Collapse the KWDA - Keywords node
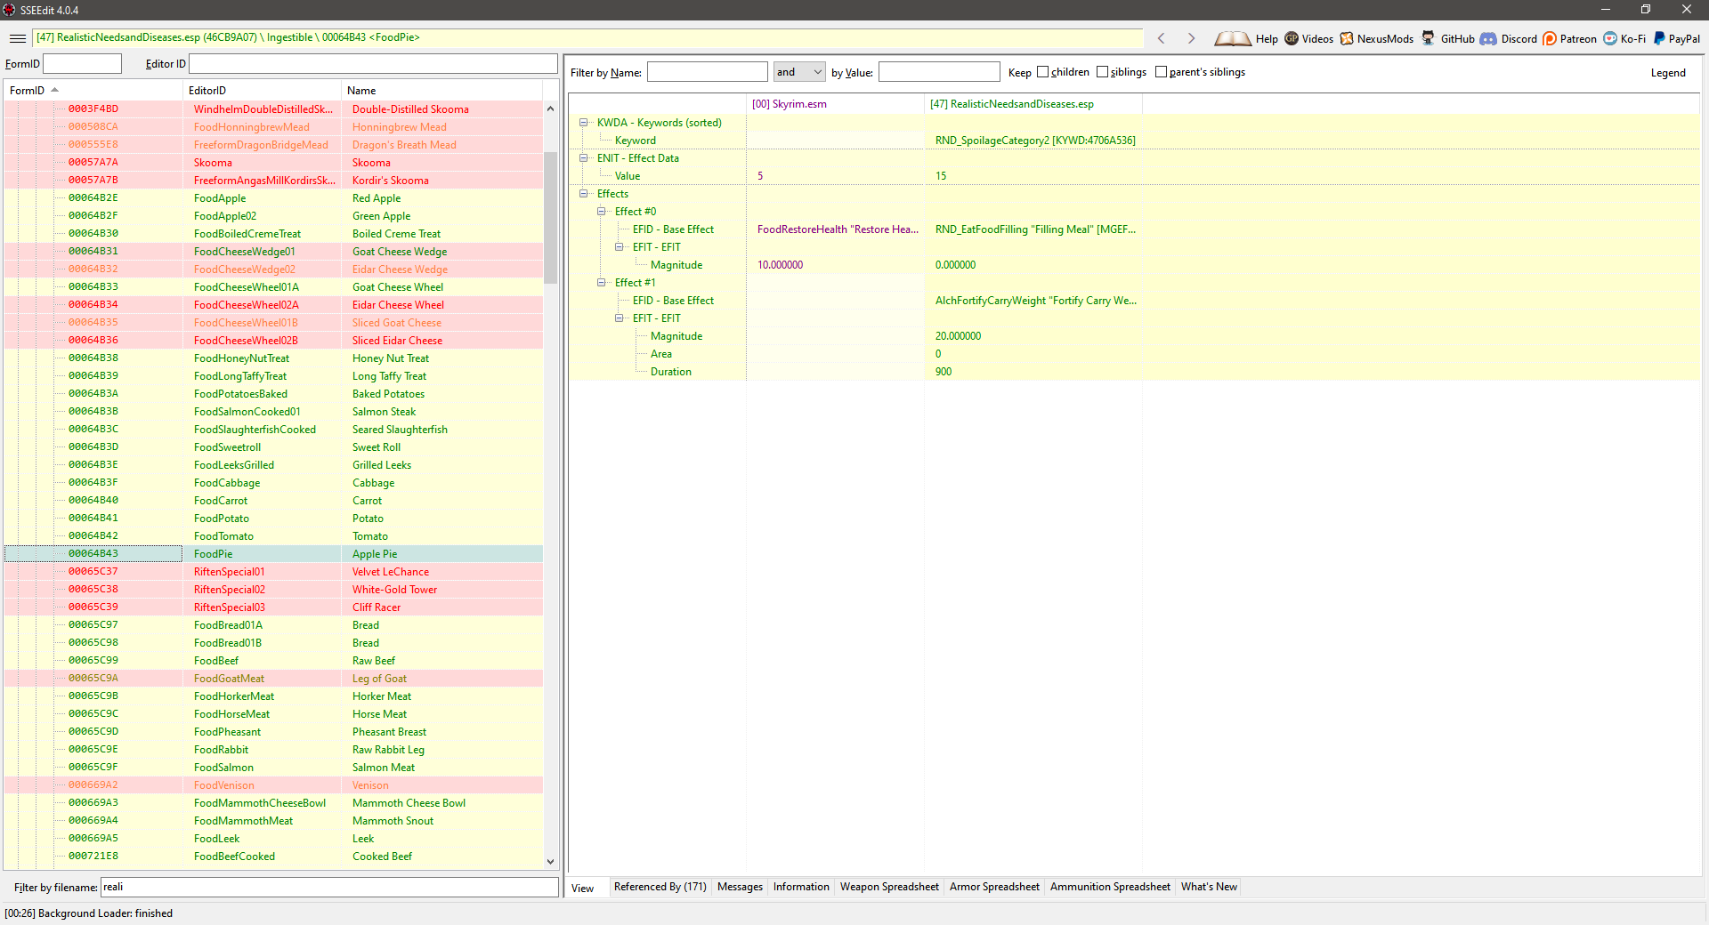Image resolution: width=1709 pixels, height=925 pixels. pyautogui.click(x=584, y=123)
